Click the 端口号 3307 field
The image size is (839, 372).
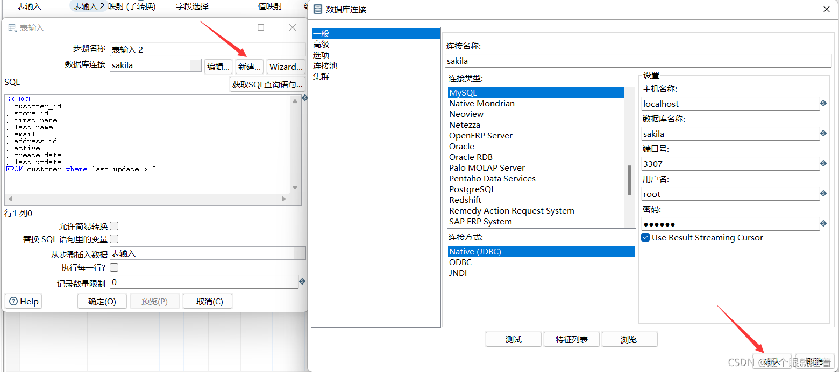tap(730, 164)
